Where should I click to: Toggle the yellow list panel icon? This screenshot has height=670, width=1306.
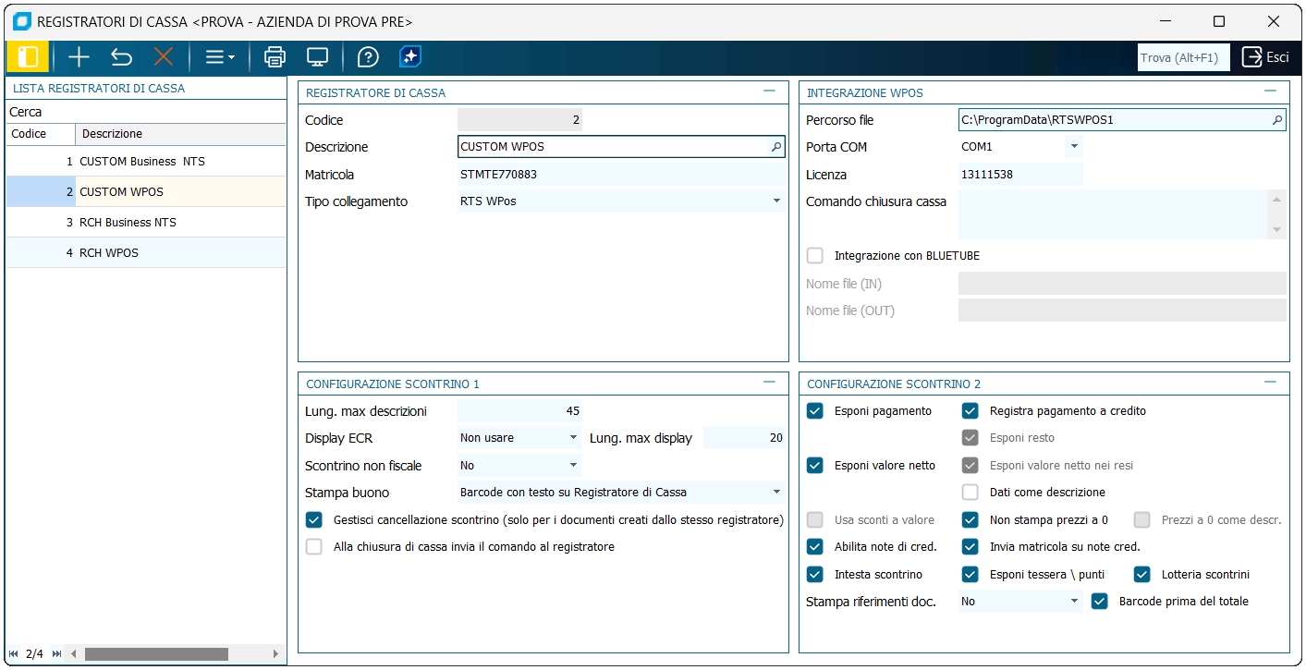click(28, 57)
